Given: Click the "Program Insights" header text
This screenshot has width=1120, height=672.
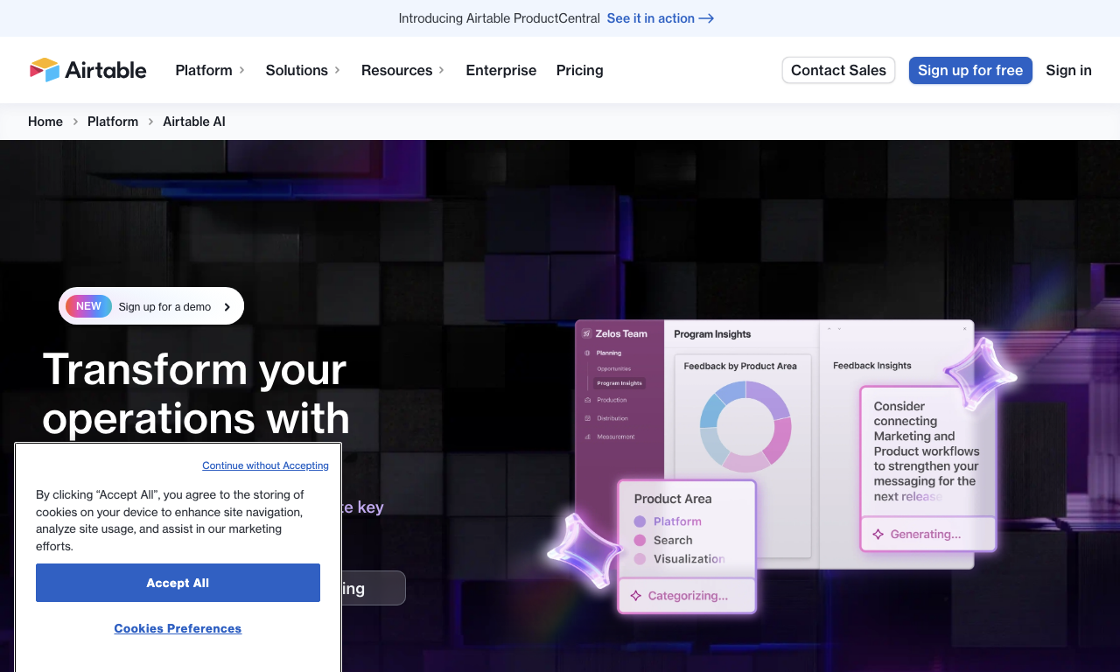Looking at the screenshot, I should (x=712, y=334).
